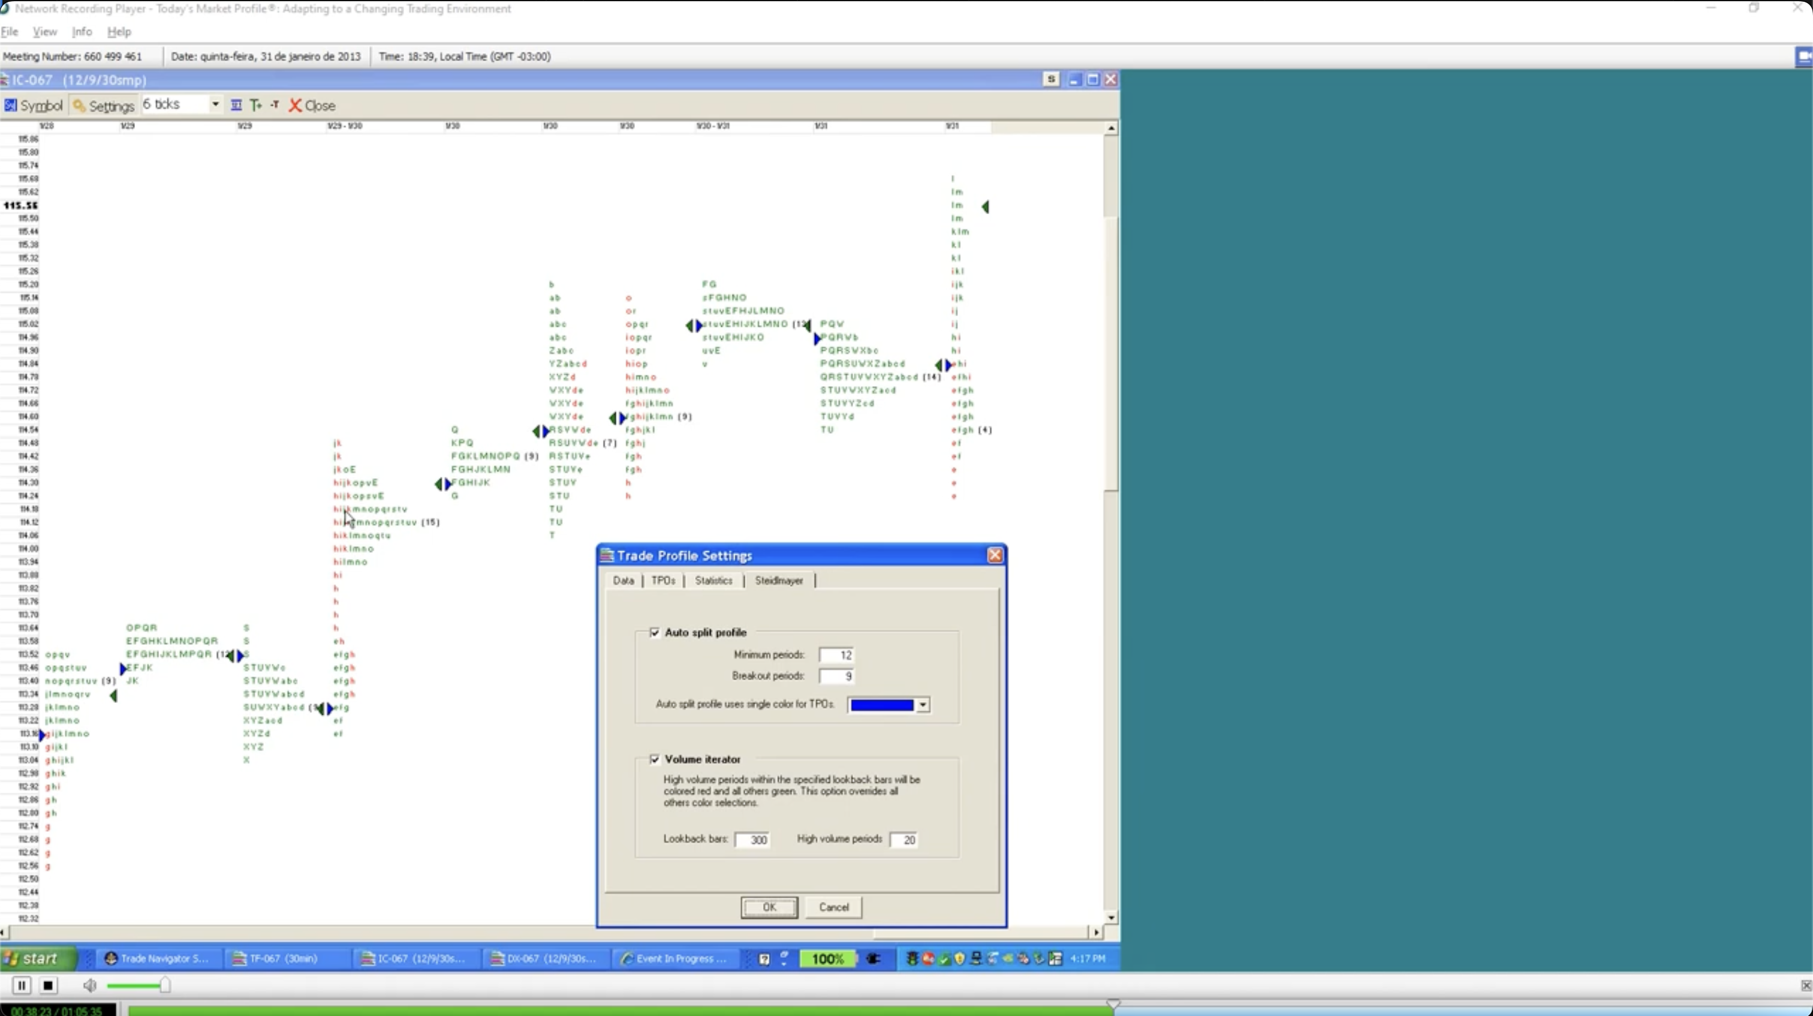Stop the recording playback
This screenshot has height=1016, width=1813.
click(48, 985)
